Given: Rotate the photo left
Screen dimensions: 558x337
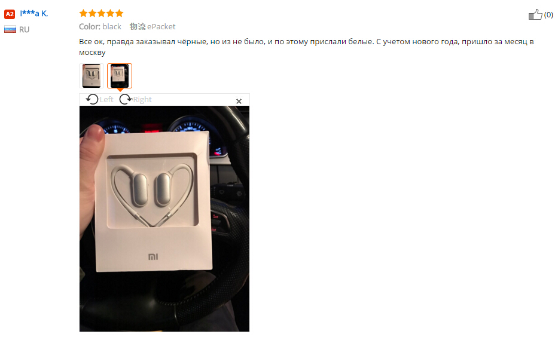Looking at the screenshot, I should (92, 99).
